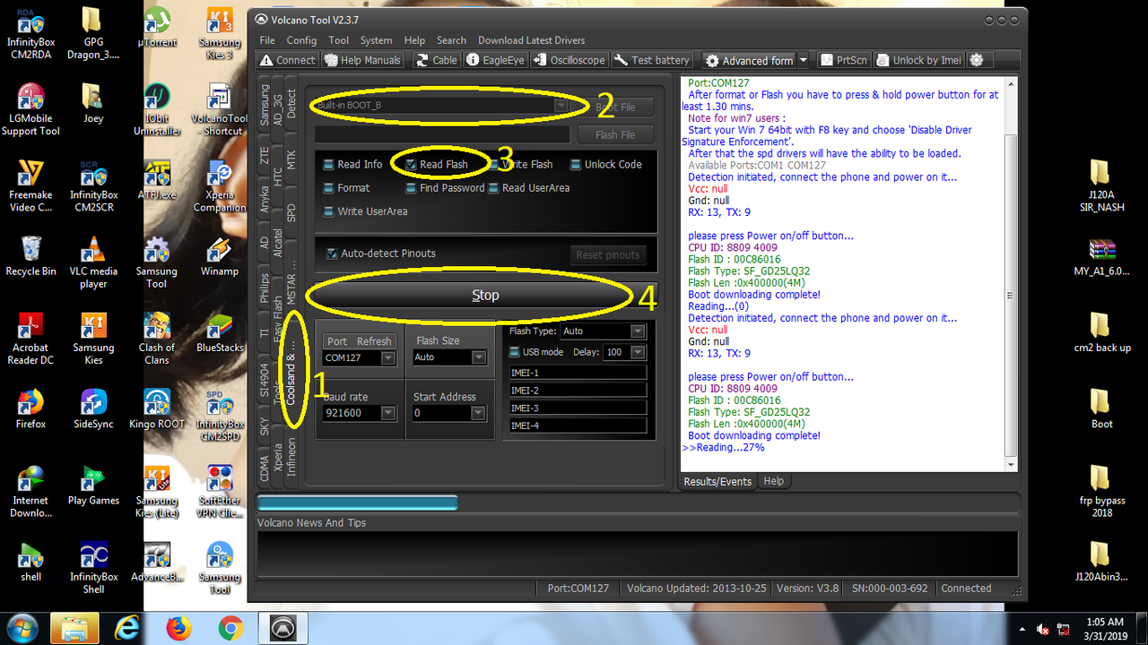Image resolution: width=1148 pixels, height=645 pixels.
Task: Select the Infineon side tab
Action: point(291,457)
